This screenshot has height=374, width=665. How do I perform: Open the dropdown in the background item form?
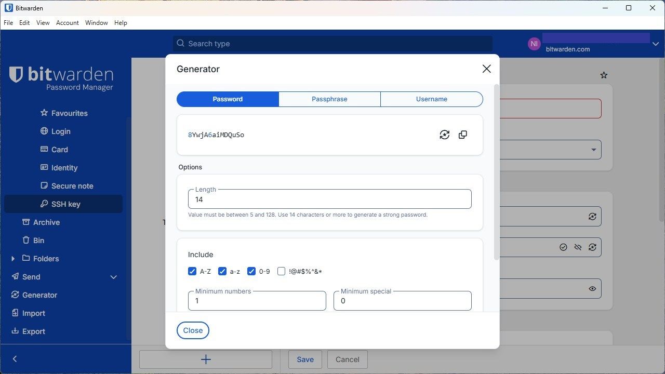pos(594,150)
